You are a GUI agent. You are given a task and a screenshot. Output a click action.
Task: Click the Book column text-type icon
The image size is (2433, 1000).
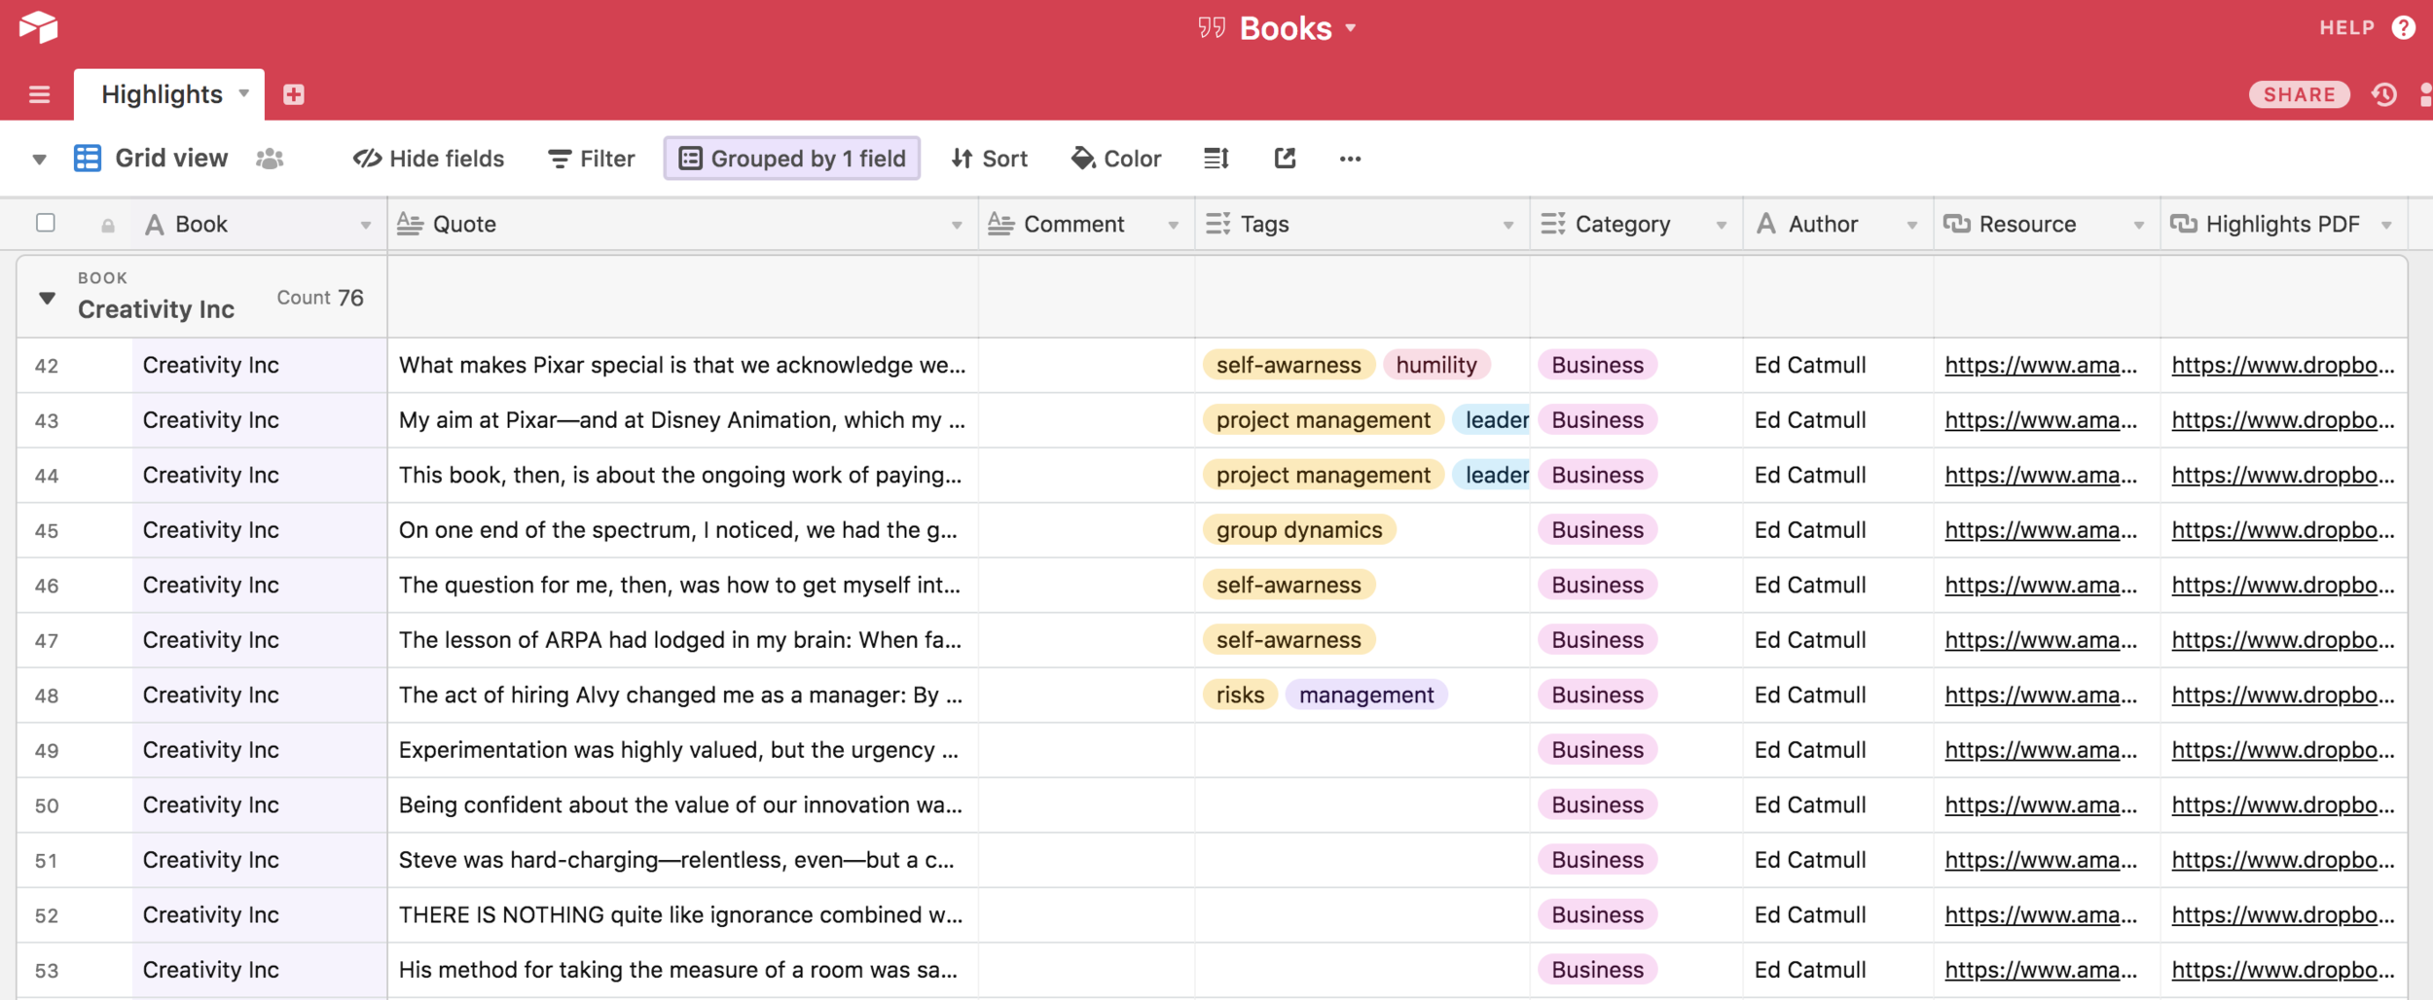point(154,225)
